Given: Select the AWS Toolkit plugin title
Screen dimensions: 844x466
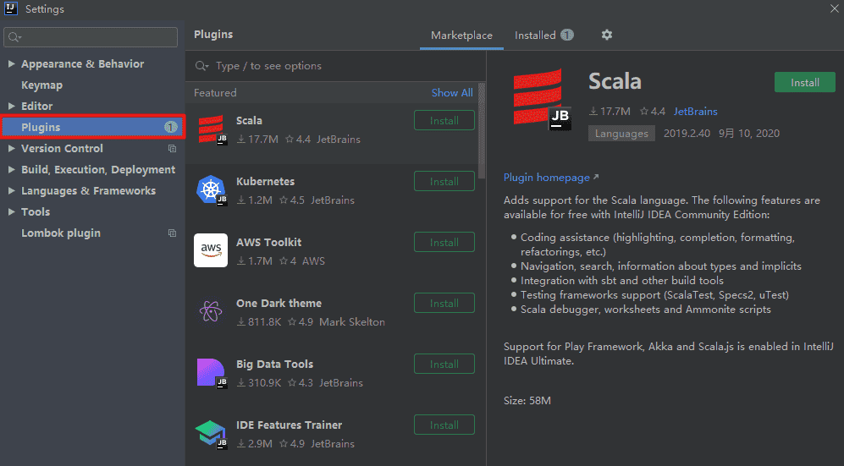Looking at the screenshot, I should tap(268, 242).
